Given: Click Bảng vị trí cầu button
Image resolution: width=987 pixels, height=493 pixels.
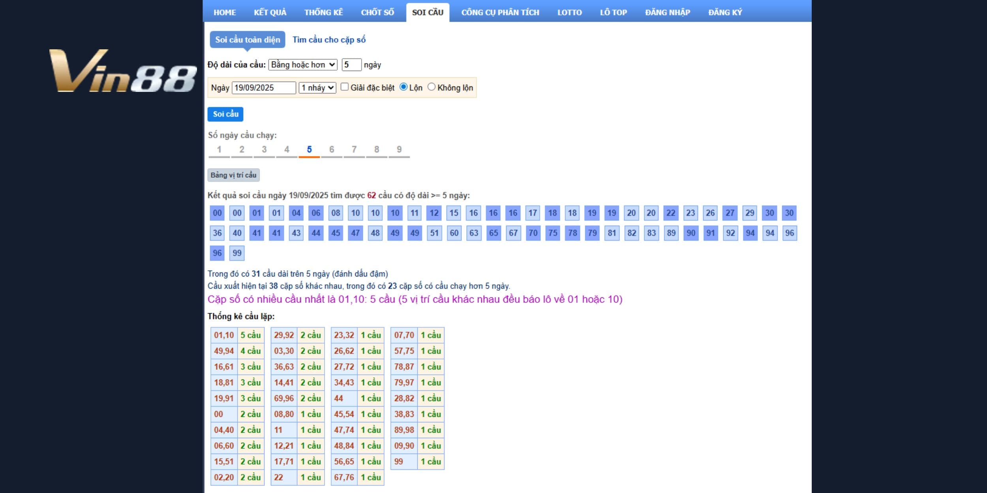Looking at the screenshot, I should (233, 175).
